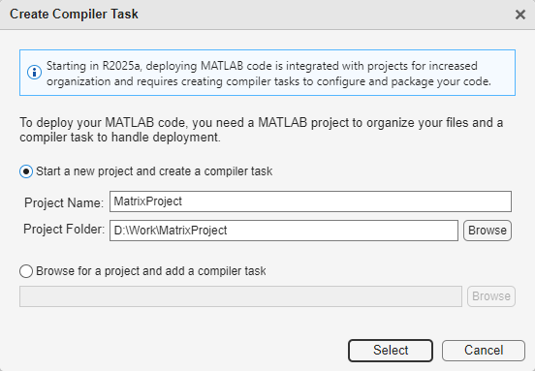Screen dimensions: 535x371
Task: Click Browse next to Project Folder
Action: (x=488, y=231)
